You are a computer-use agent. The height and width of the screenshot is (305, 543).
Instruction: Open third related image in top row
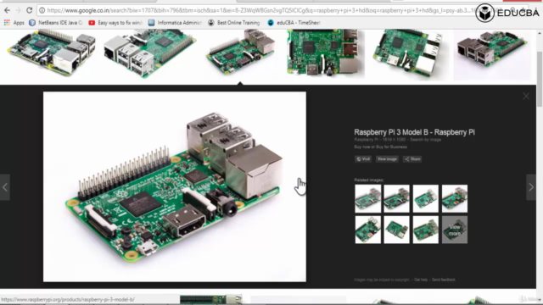(426, 198)
